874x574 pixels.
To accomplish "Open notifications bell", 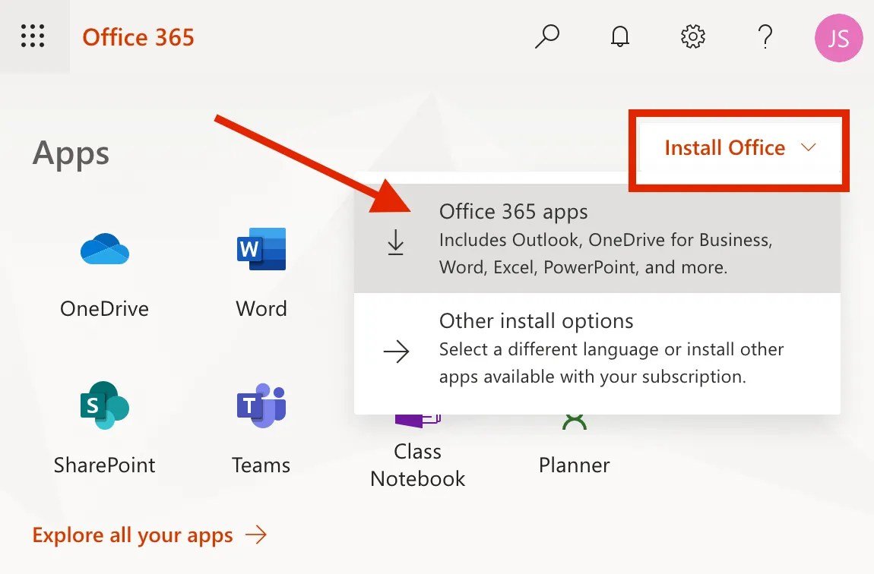I will click(620, 36).
